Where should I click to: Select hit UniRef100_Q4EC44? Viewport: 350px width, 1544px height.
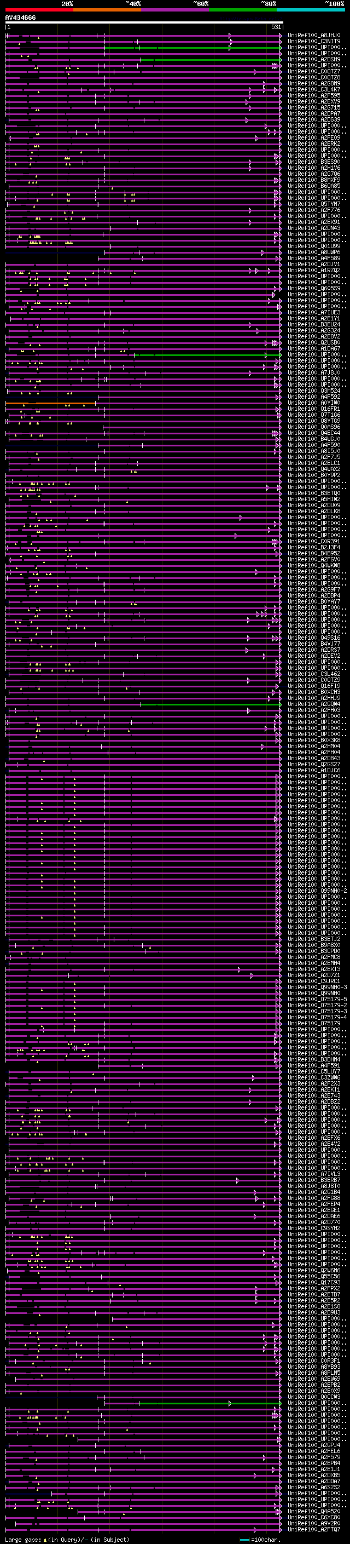(x=314, y=433)
